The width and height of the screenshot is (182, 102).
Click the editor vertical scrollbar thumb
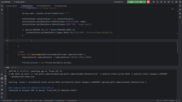click(177, 47)
